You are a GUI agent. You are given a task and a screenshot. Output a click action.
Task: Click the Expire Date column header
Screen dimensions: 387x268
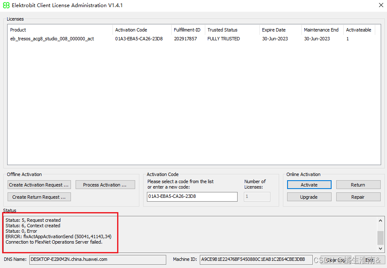point(280,30)
